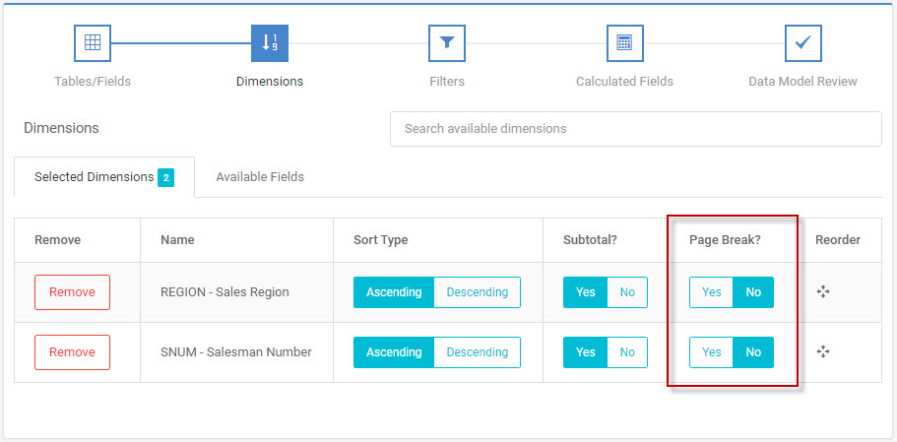Remove the REGION - Sales Region dimension

click(72, 292)
